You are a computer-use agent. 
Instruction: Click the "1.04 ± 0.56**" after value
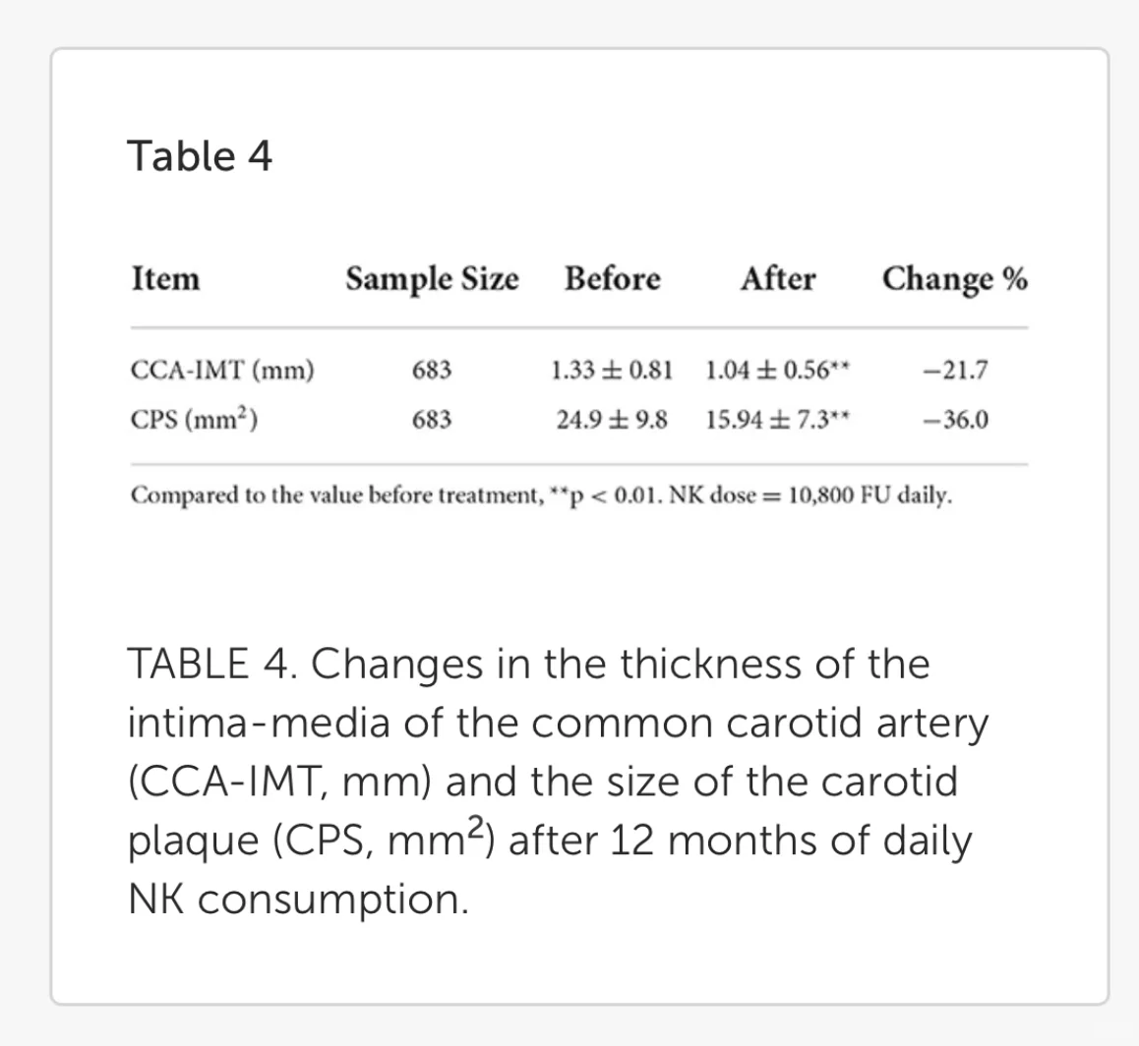(x=777, y=371)
